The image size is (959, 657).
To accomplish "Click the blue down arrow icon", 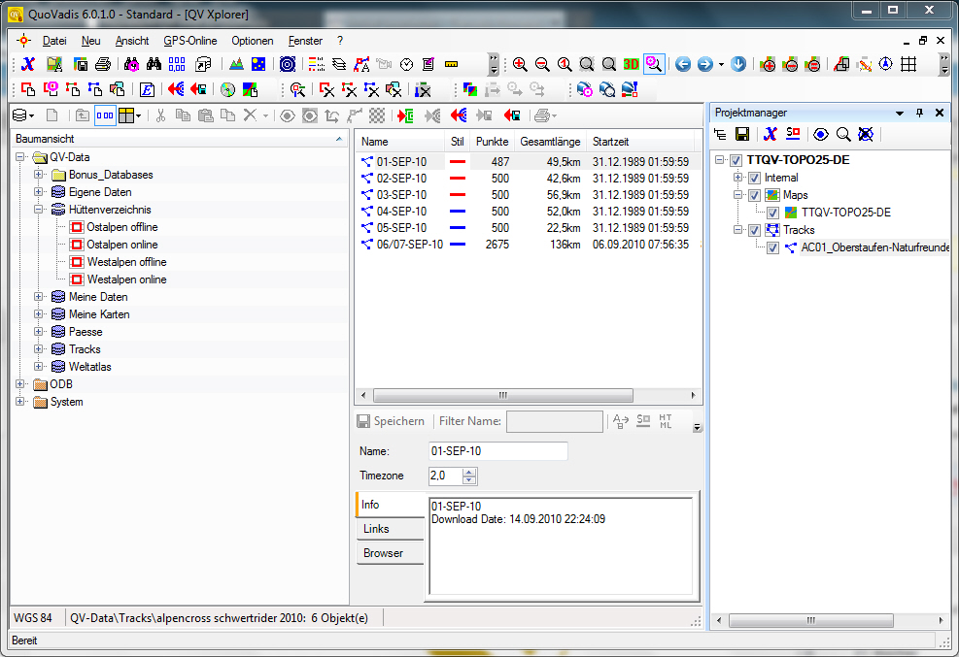I will point(738,64).
